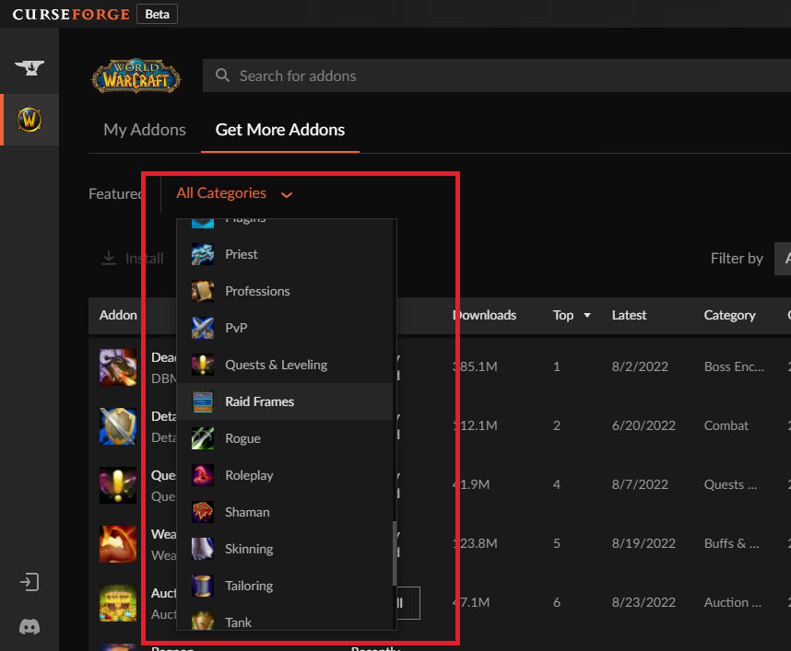The width and height of the screenshot is (791, 651).
Task: Sort by the Addon column header
Action: click(118, 316)
